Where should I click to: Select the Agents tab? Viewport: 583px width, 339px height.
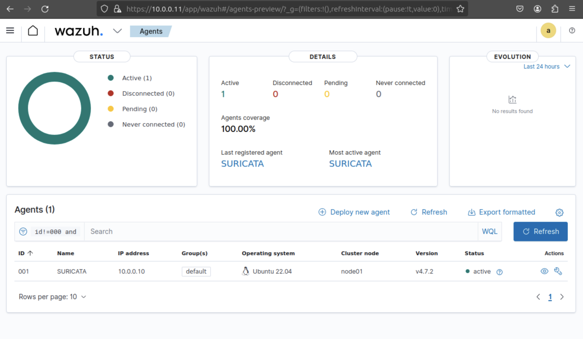tap(151, 31)
